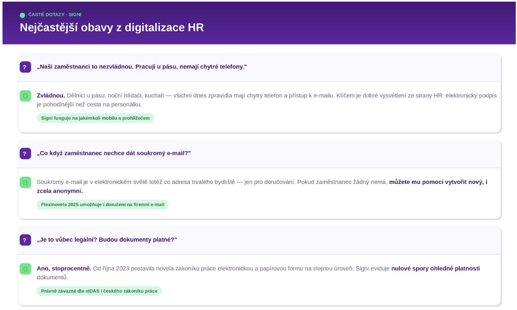Collapse the "Je to vůbec legální?" question

[x=107, y=240]
